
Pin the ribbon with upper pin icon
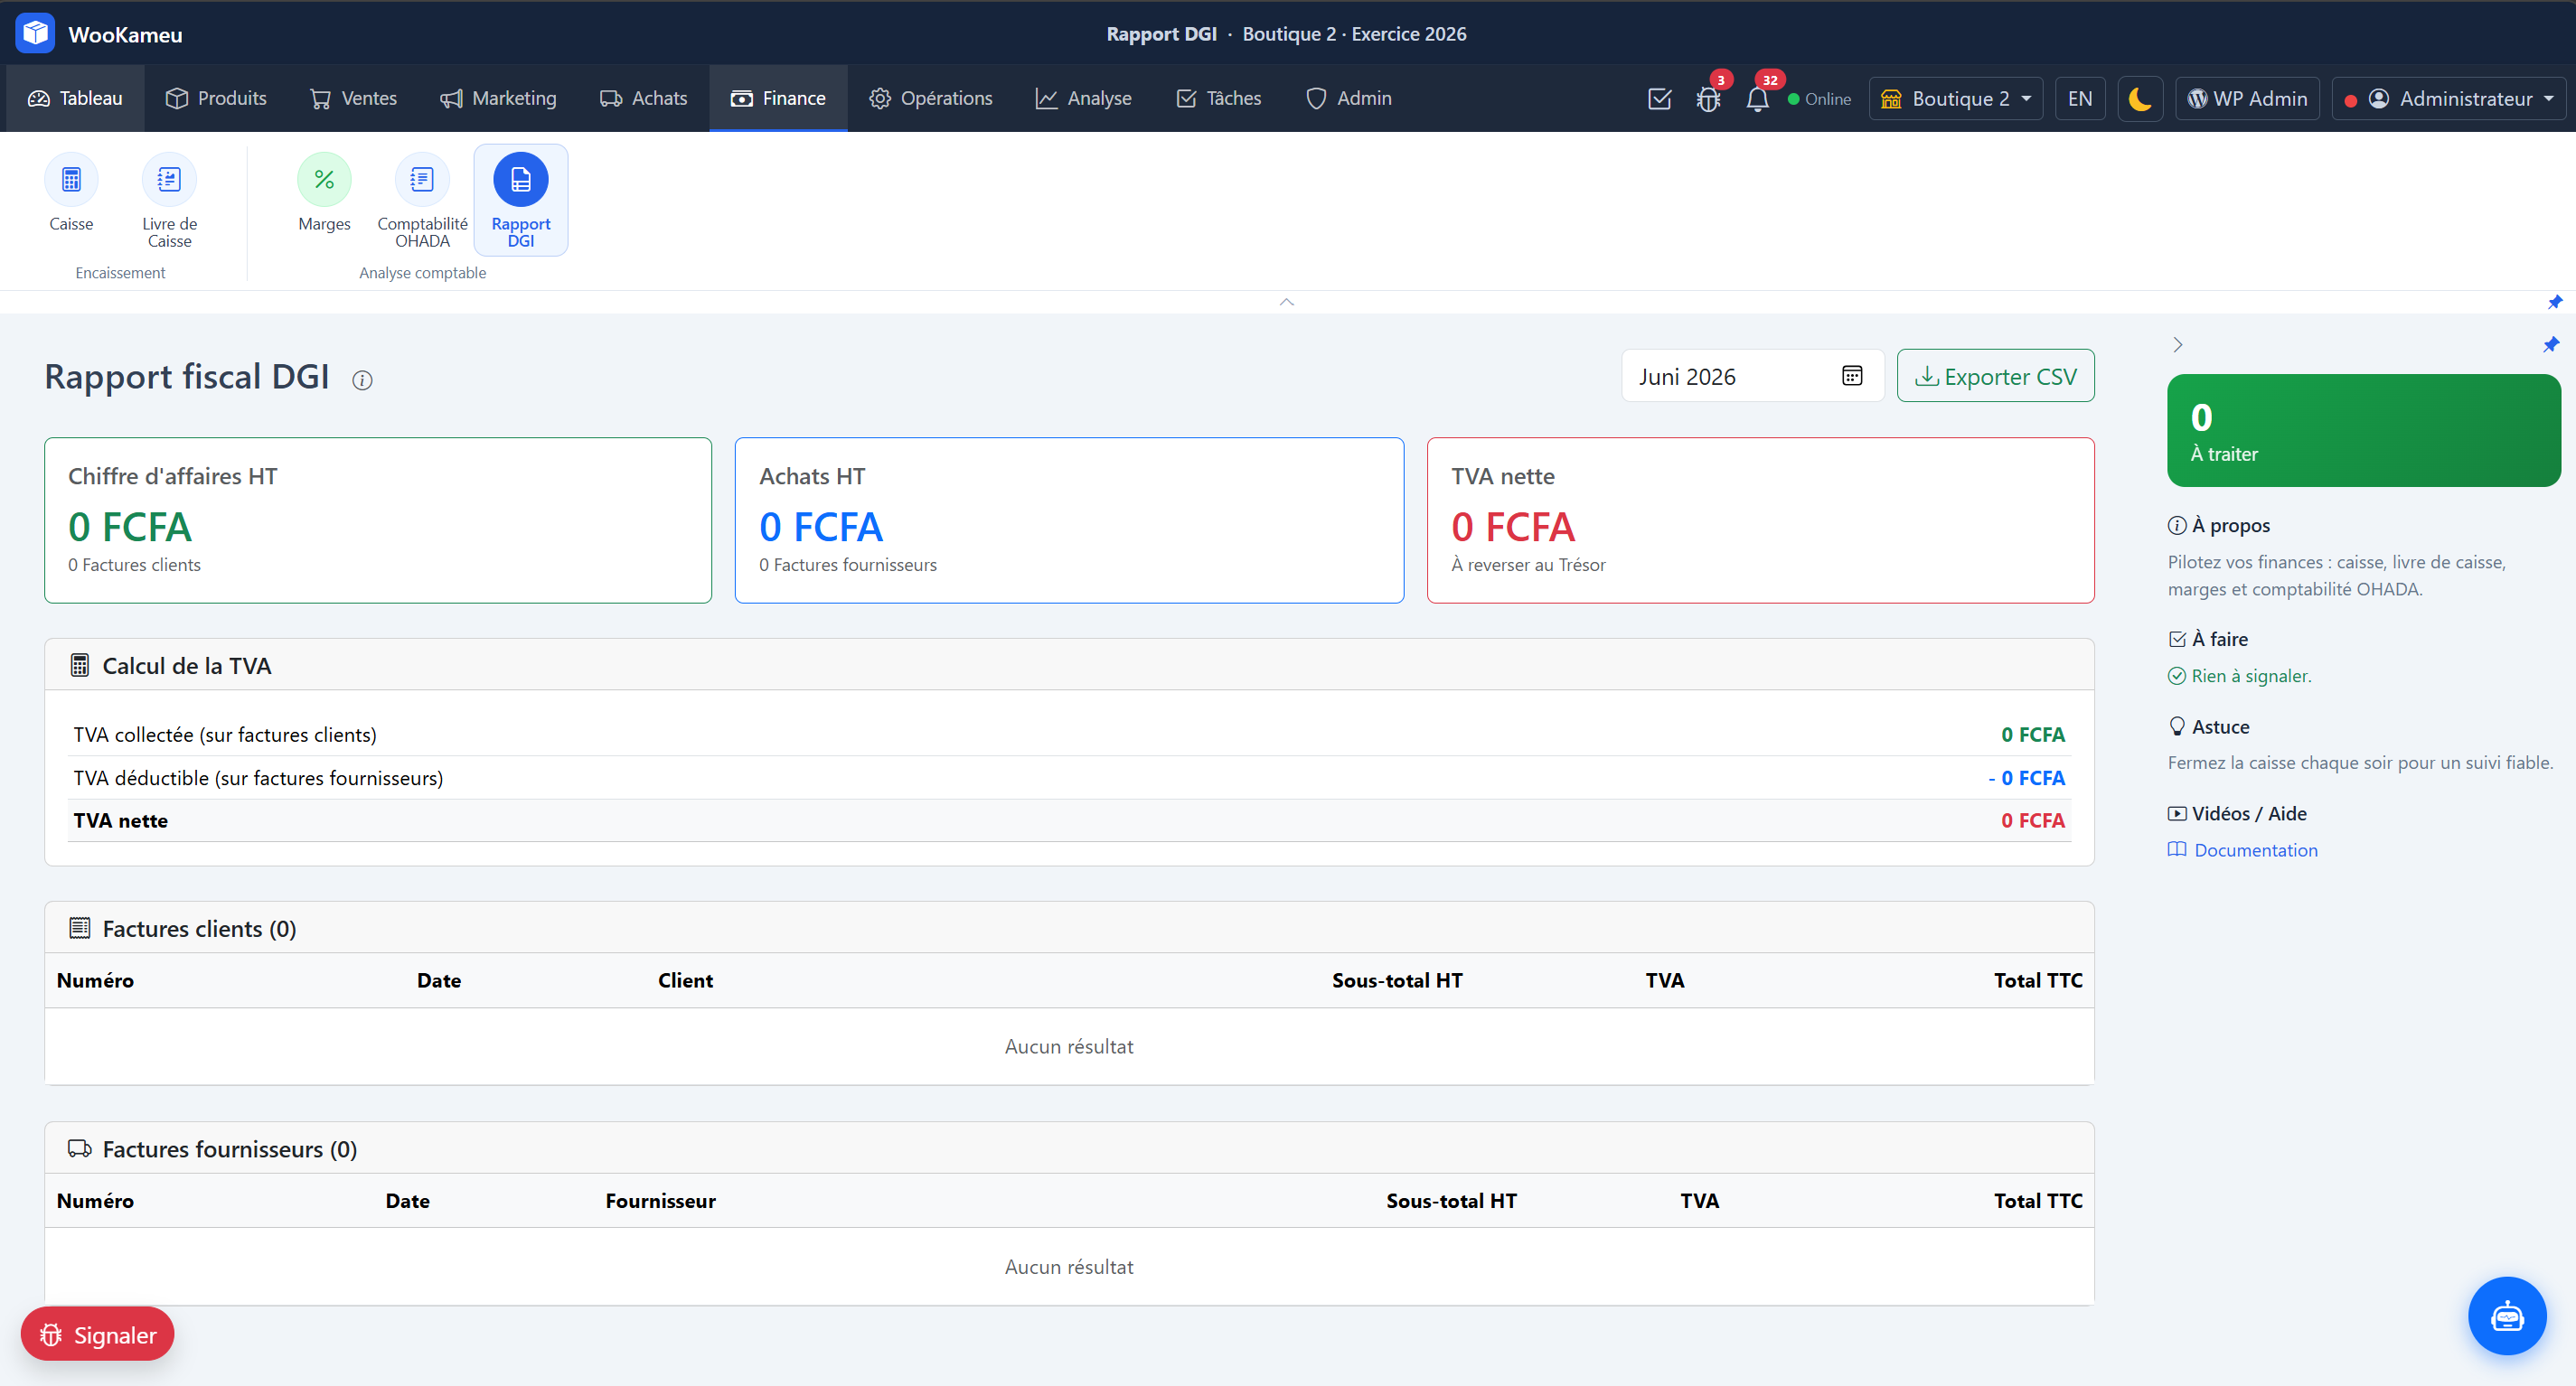2554,302
